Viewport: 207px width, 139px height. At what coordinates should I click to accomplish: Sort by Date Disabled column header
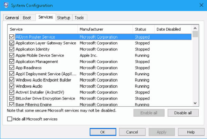[173, 29]
